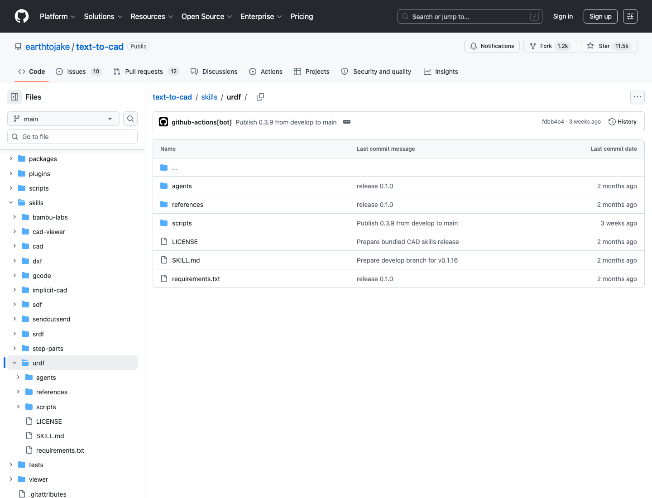Select SKILL.md in the file tree
Viewport: 652px width, 498px height.
click(50, 436)
